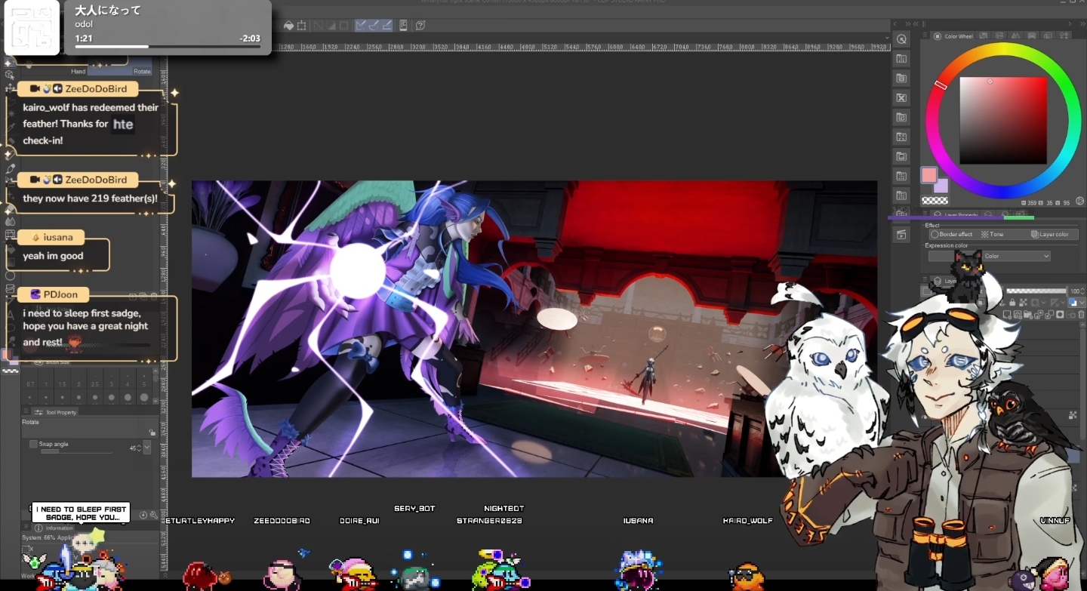The height and width of the screenshot is (591, 1087).
Task: Select the Information palette tab
Action: (54, 528)
